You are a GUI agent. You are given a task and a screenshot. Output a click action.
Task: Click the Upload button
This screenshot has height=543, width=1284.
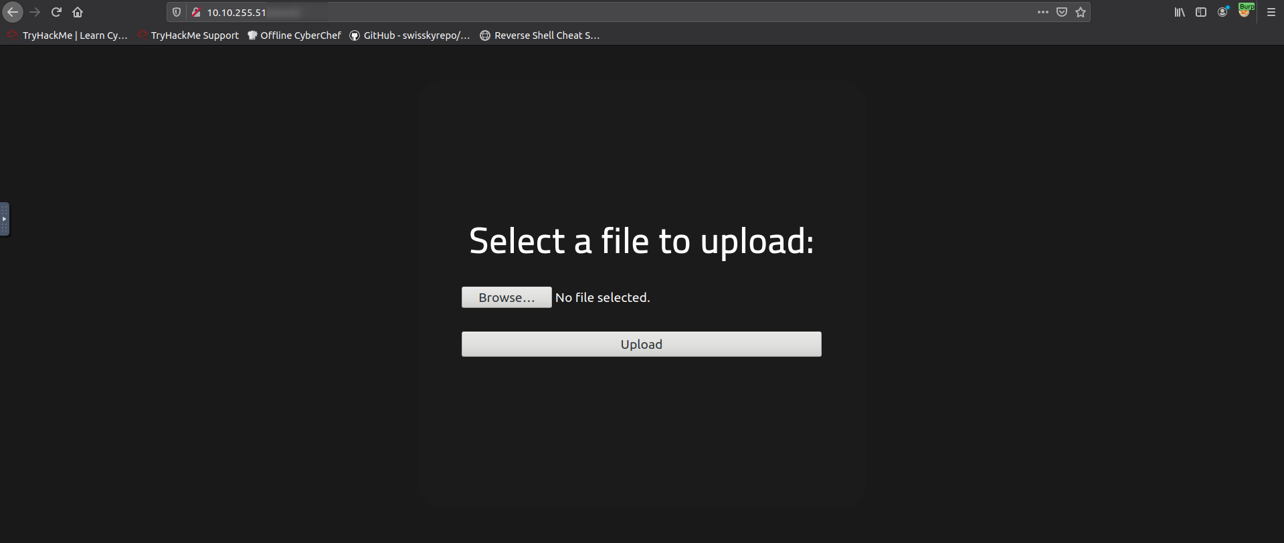[641, 344]
